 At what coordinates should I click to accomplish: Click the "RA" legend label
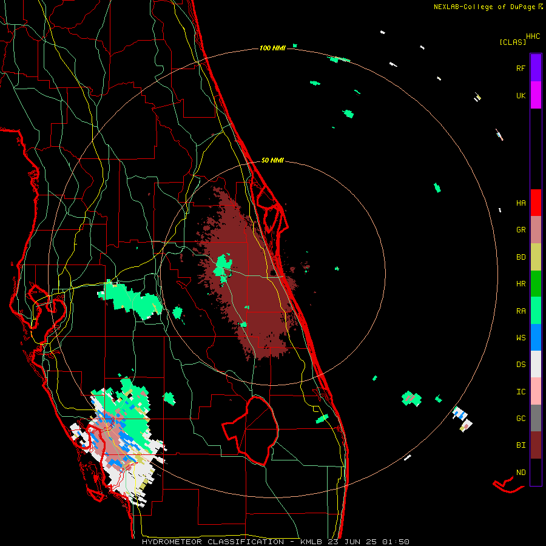click(521, 311)
